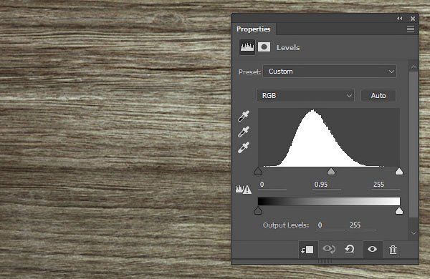Click the panel scrollbar up arrow
430x279 pixels.
[x=414, y=67]
